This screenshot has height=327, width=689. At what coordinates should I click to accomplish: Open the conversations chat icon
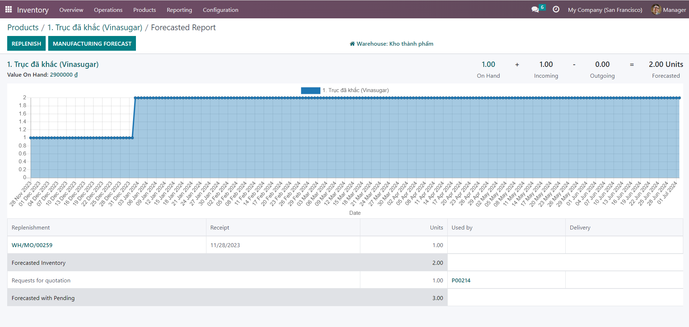click(535, 10)
